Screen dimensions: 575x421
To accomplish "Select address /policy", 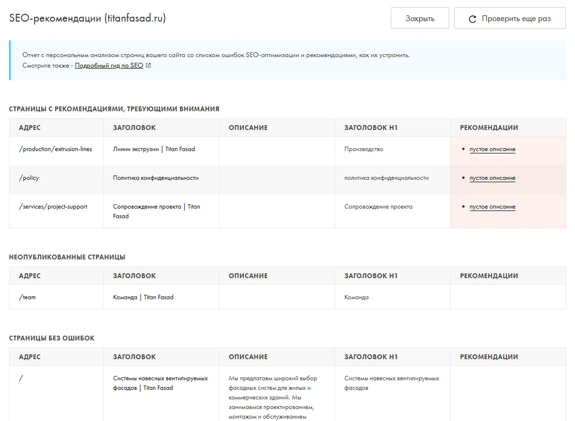I will [x=29, y=178].
